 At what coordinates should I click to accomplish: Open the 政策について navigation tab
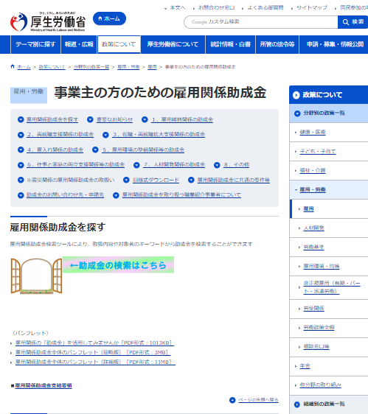(x=119, y=44)
